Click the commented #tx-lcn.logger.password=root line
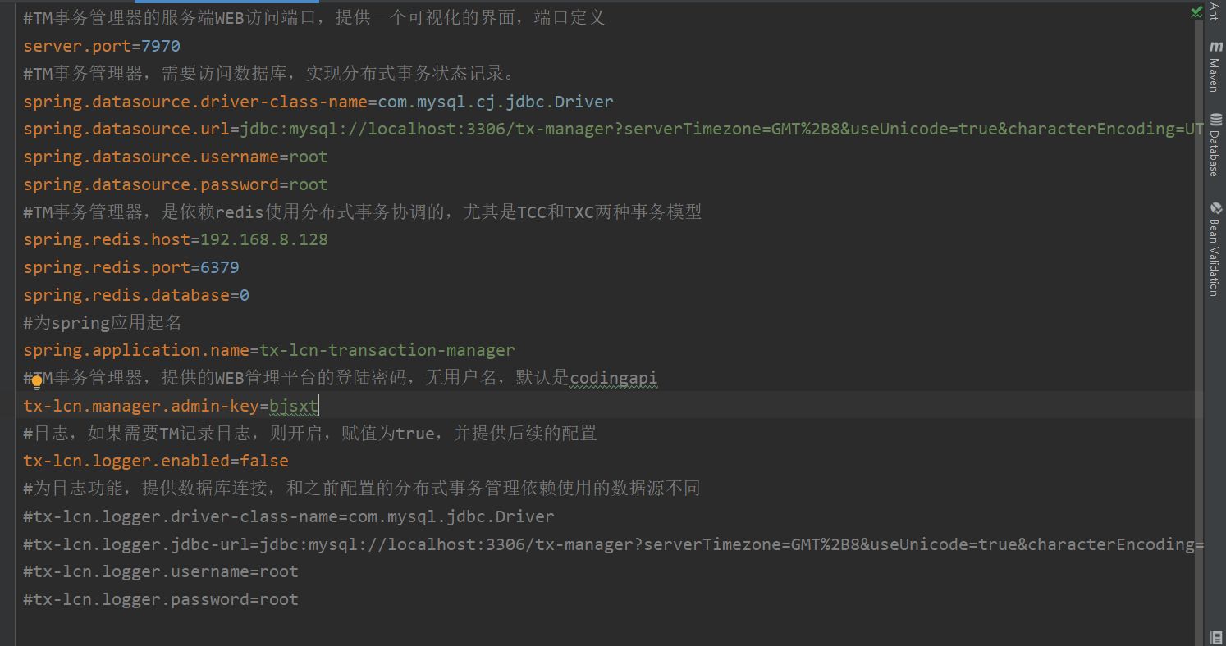This screenshot has height=646, width=1226. pyautogui.click(x=161, y=599)
